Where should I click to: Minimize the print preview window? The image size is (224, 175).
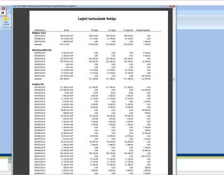tap(160, 6)
